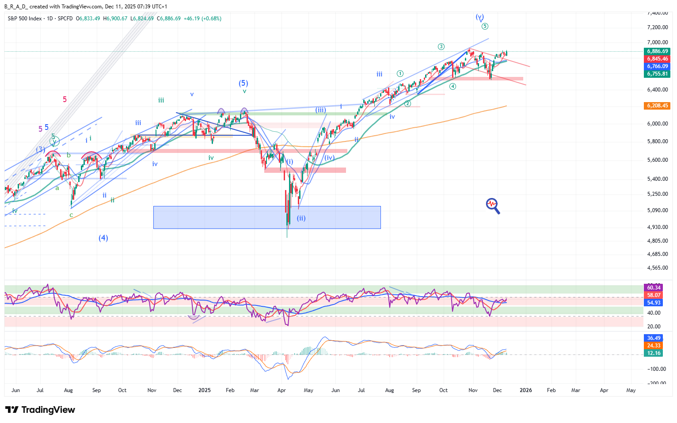The height and width of the screenshot is (423, 677).
Task: Select the large blue shaded rectangle zone
Action: click(x=267, y=217)
